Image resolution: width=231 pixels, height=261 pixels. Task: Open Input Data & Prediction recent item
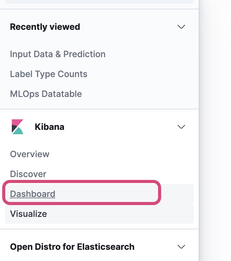pos(58,54)
